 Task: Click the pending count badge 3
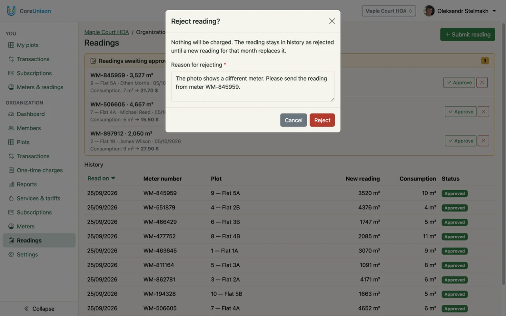(485, 61)
